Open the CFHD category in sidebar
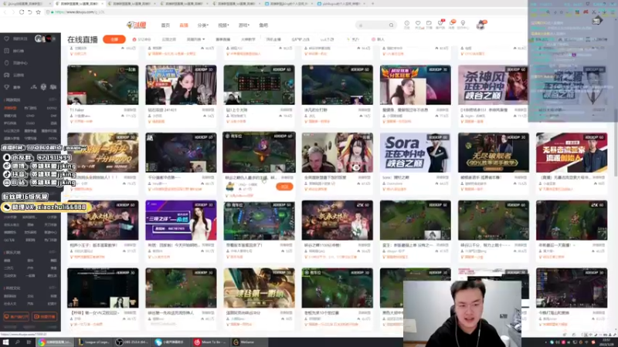The image size is (618, 347). (x=30, y=116)
